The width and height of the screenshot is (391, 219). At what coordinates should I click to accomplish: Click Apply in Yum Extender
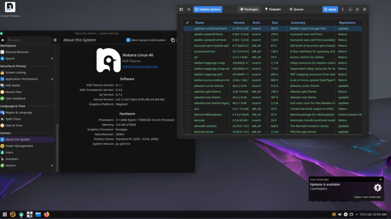coord(330,10)
